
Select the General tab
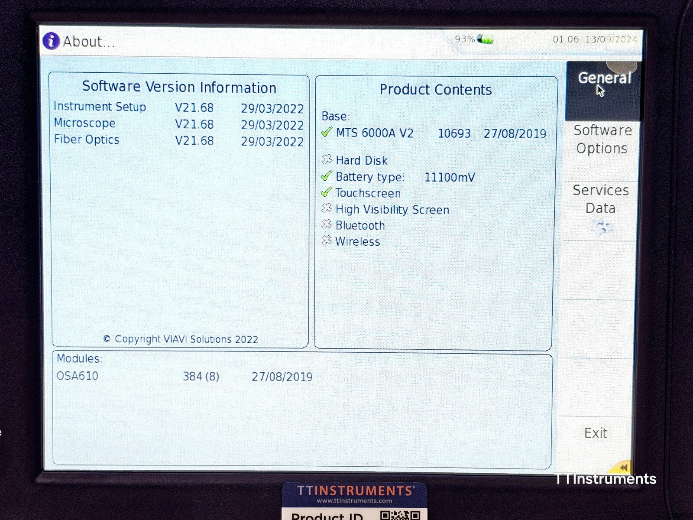[x=603, y=91]
